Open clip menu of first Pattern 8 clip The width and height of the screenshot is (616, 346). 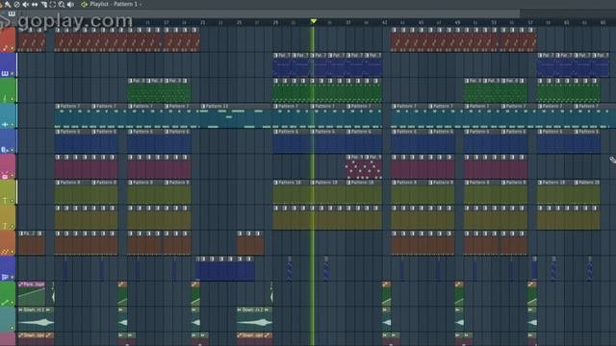click(58, 183)
